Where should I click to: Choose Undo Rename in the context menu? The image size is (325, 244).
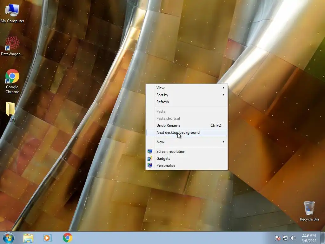[x=187, y=125]
